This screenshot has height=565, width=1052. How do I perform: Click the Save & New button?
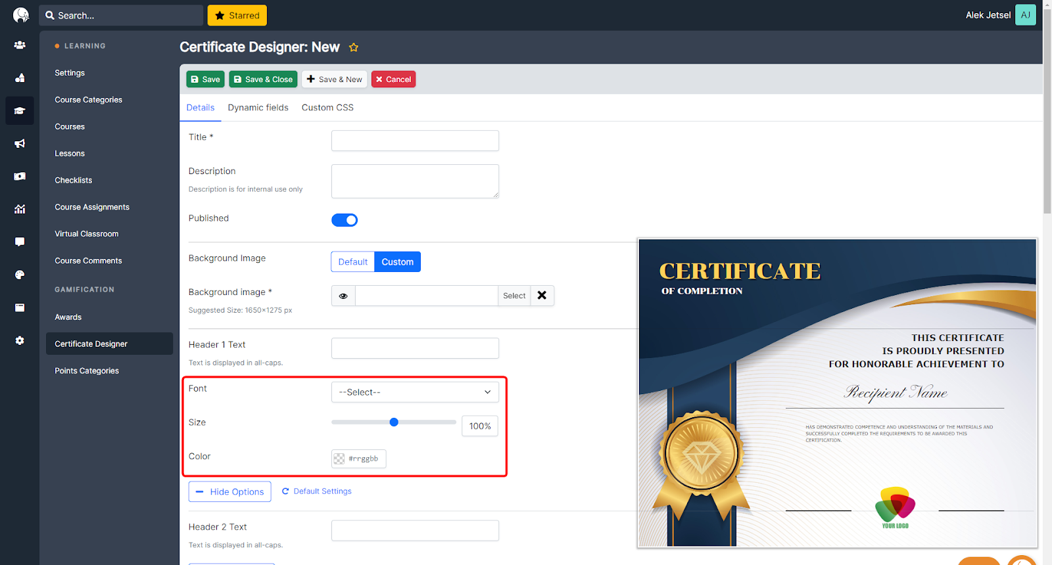[x=334, y=79]
